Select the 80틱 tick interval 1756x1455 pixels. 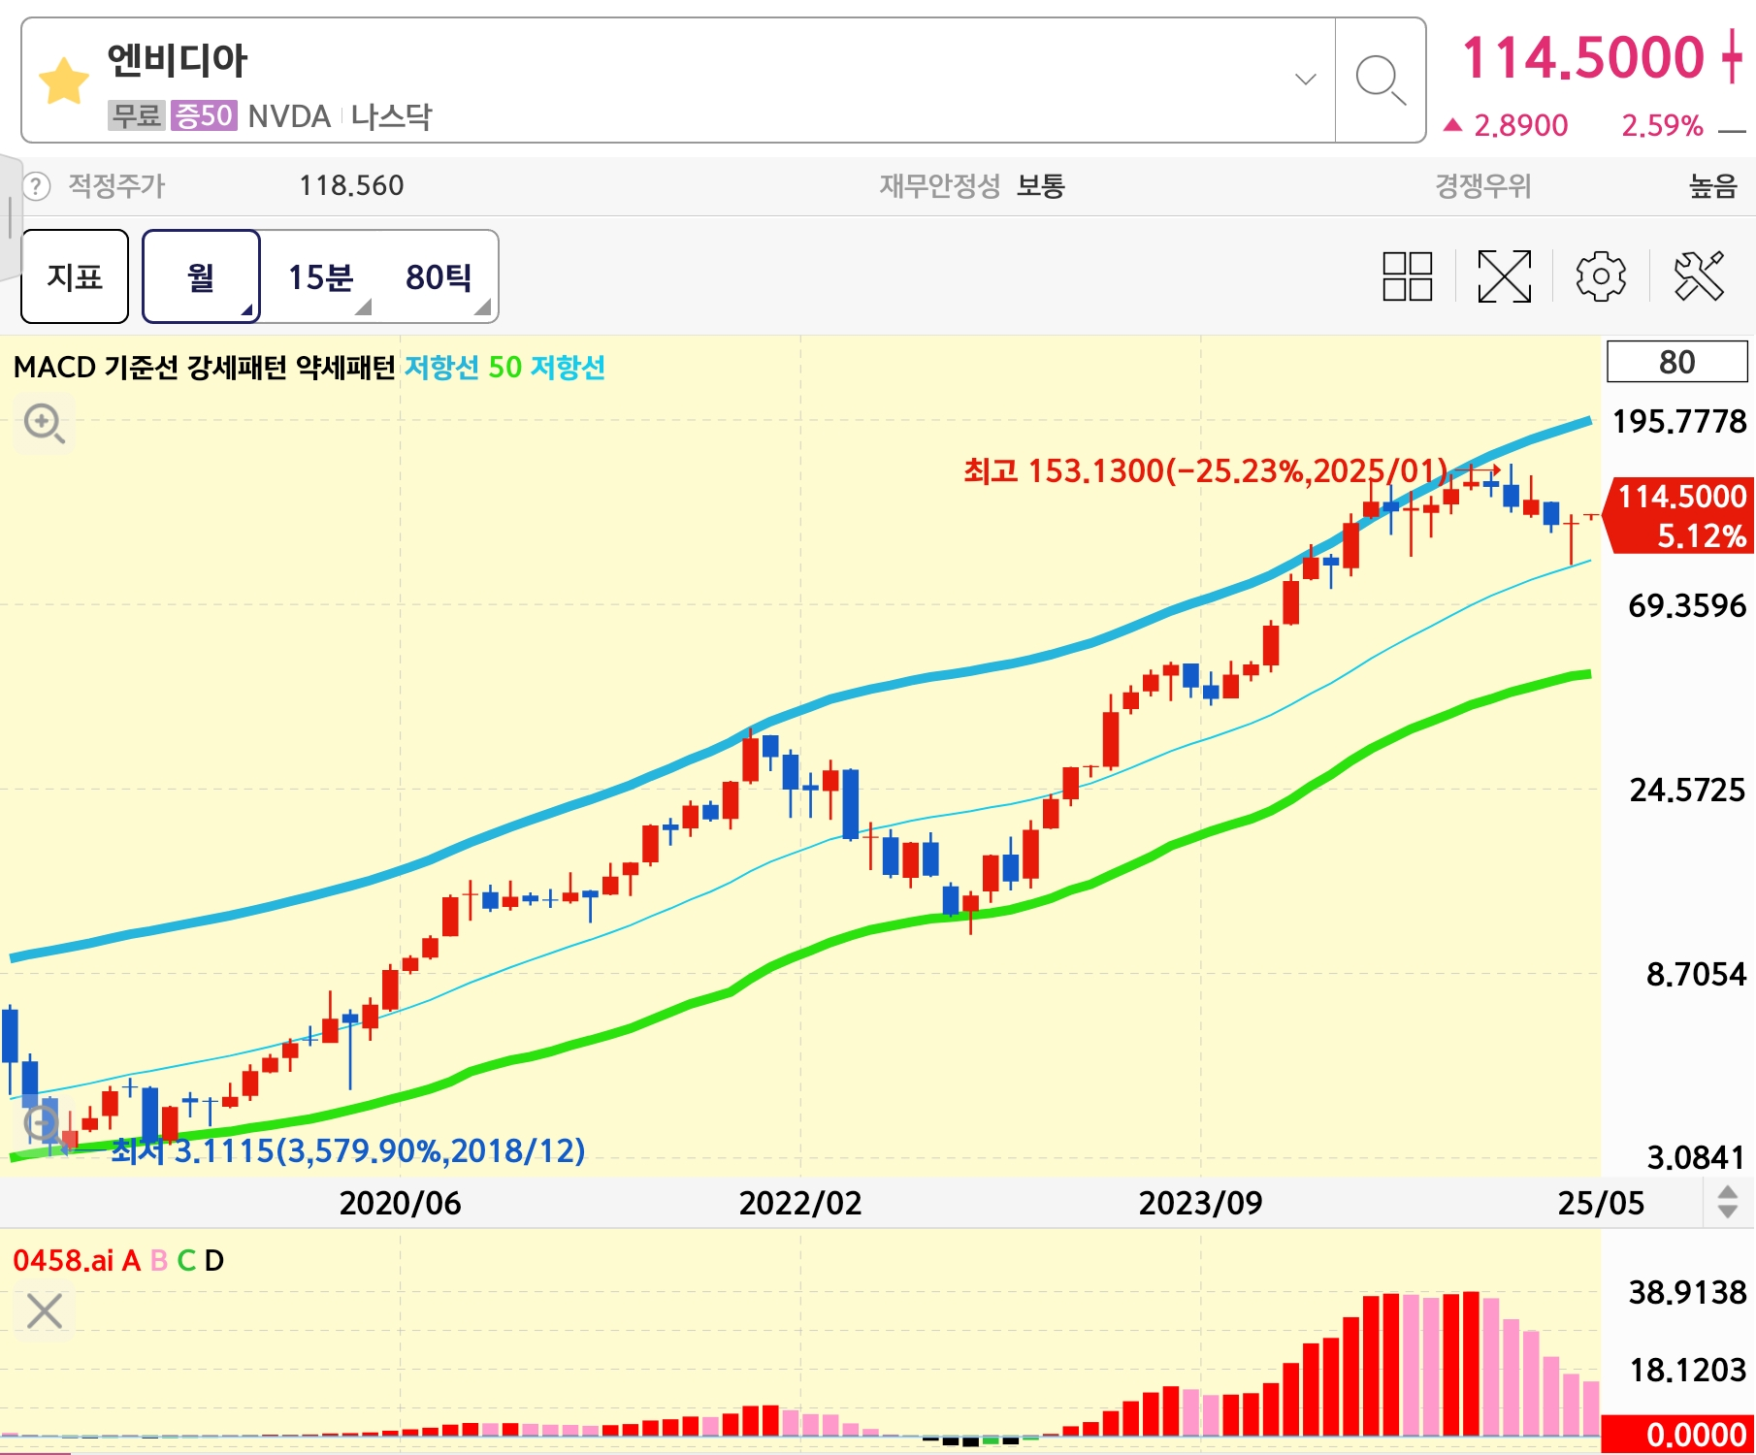click(x=439, y=276)
